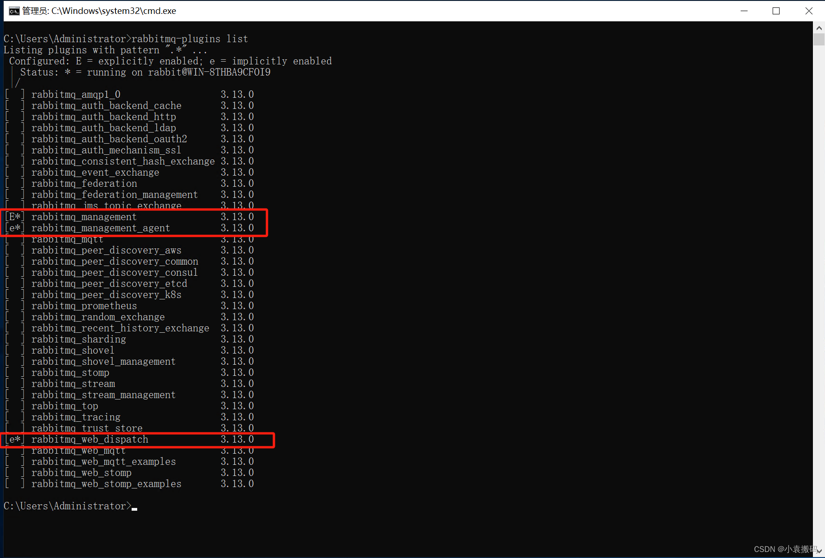
Task: Click the rabbitmq_amqp1_0 row
Action: [x=130, y=95]
